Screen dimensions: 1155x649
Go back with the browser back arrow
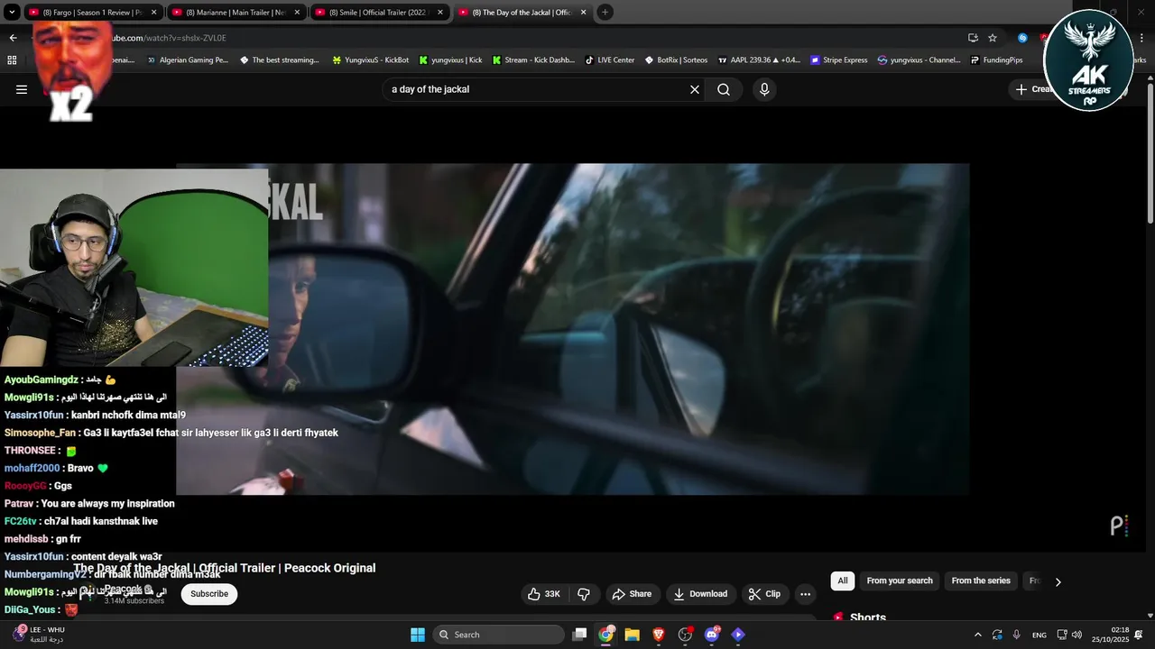click(13, 38)
